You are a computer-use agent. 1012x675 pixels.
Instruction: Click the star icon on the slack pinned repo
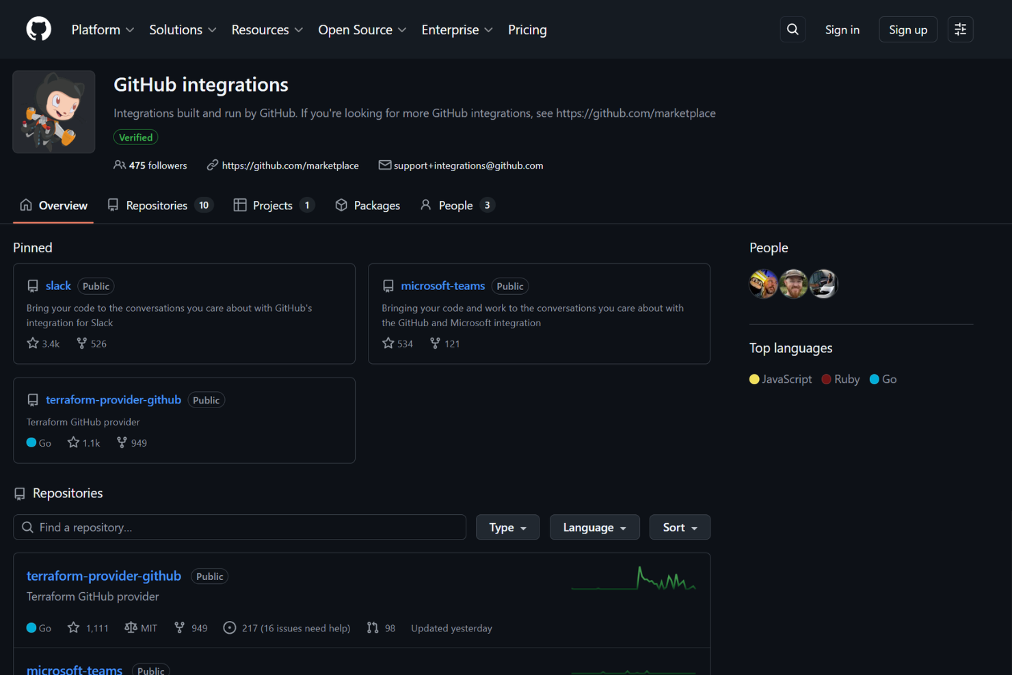32,343
